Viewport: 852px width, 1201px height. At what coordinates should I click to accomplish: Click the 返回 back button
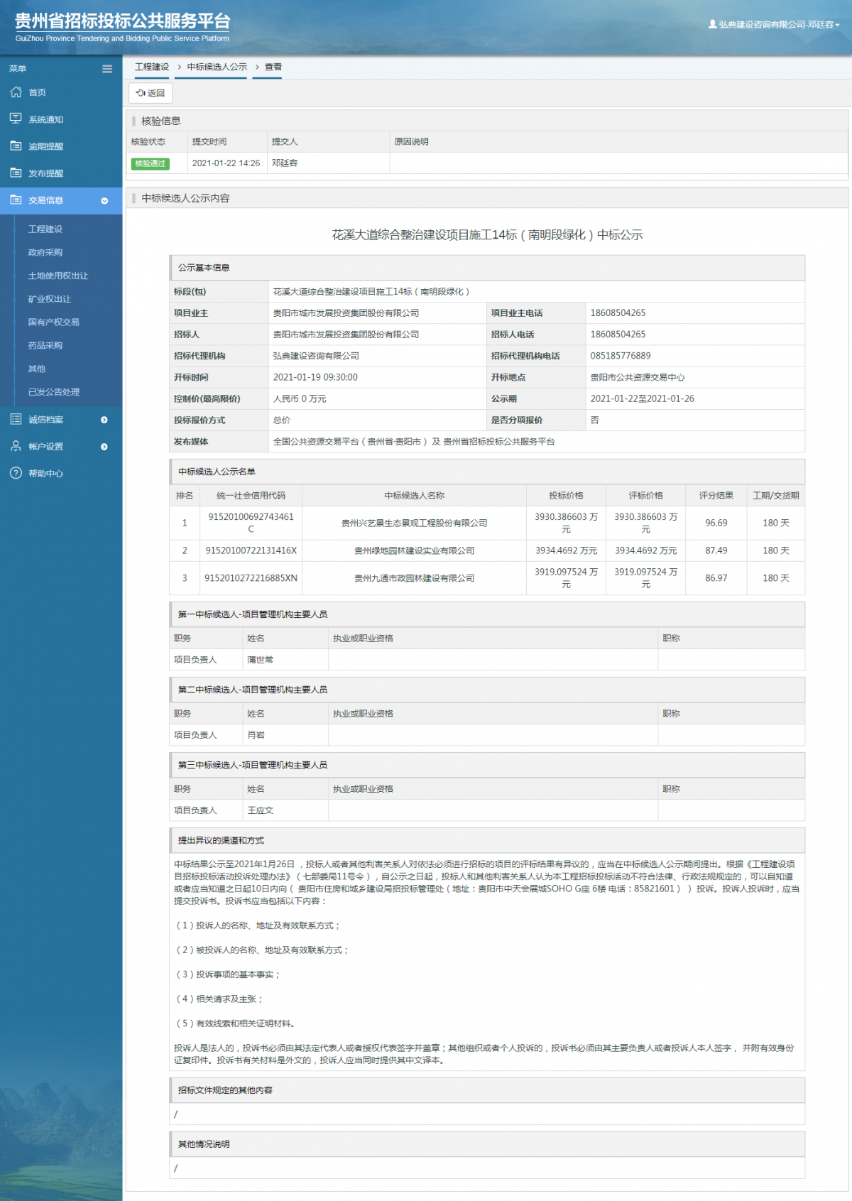151,93
